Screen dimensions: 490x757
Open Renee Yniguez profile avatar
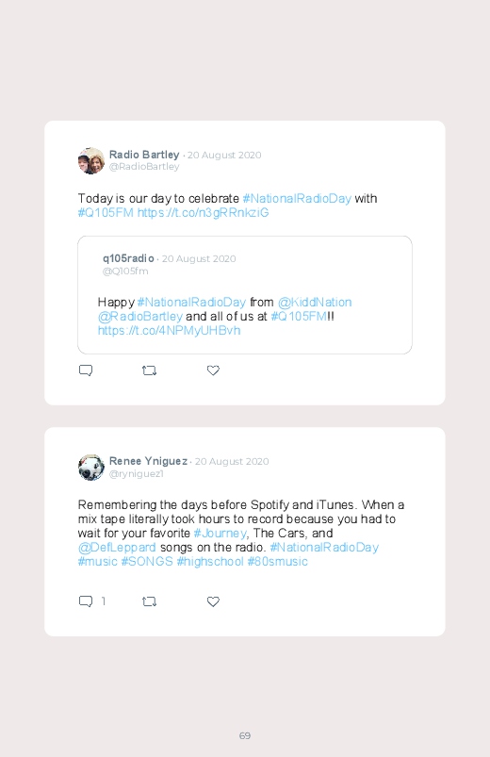click(x=91, y=468)
